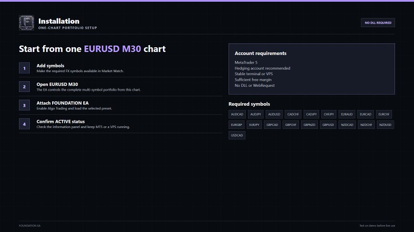Image resolution: width=414 pixels, height=232 pixels.
Task: Click the NO DLL REQUIRED badge
Action: click(x=378, y=23)
